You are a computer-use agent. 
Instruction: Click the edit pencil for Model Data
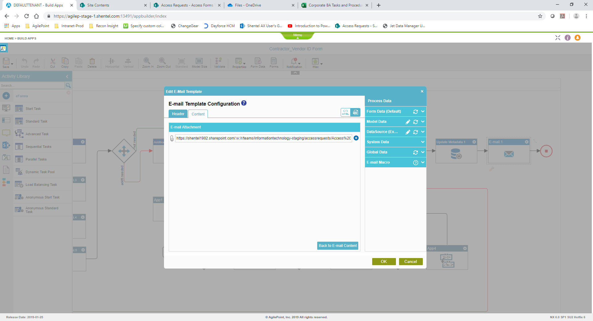tap(408, 122)
